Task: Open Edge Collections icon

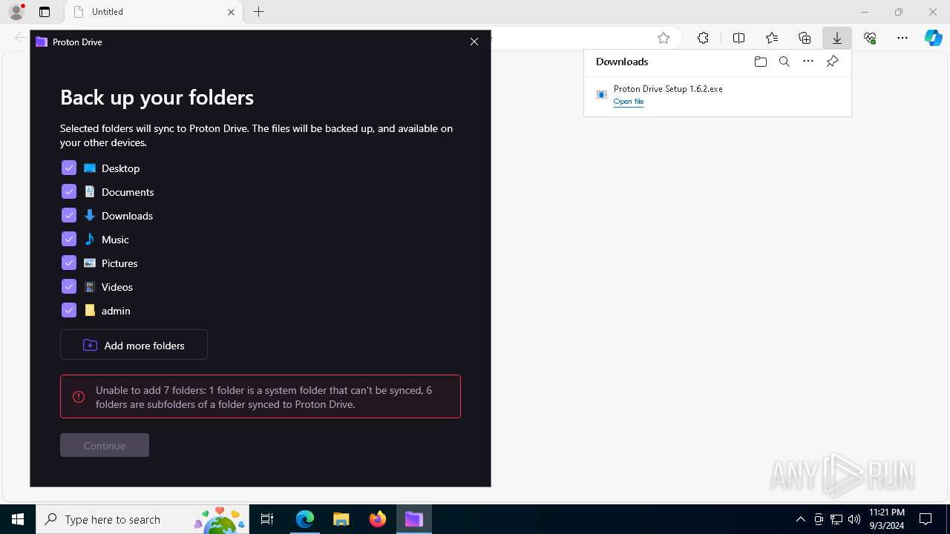Action: [x=805, y=38]
